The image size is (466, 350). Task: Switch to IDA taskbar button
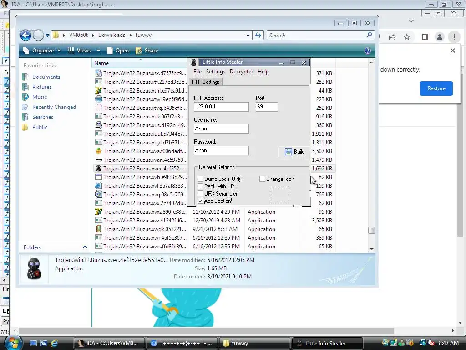(x=109, y=343)
